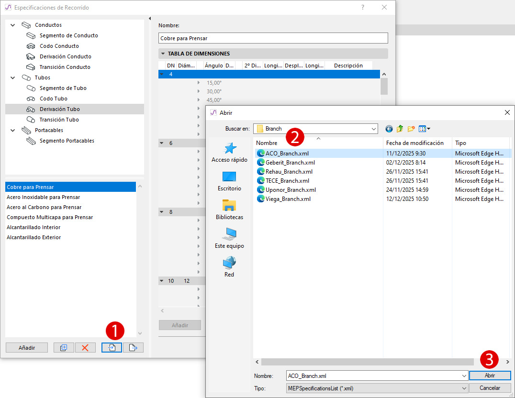Screen dimensions: 515x398
Task: Select Derivación Tubo tree item
Action: click(75, 109)
